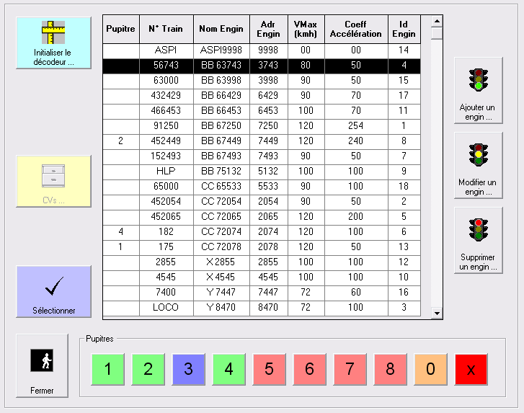The height and width of the screenshot is (413, 524).
Task: Click the Nom Engin column header
Action: 221,29
